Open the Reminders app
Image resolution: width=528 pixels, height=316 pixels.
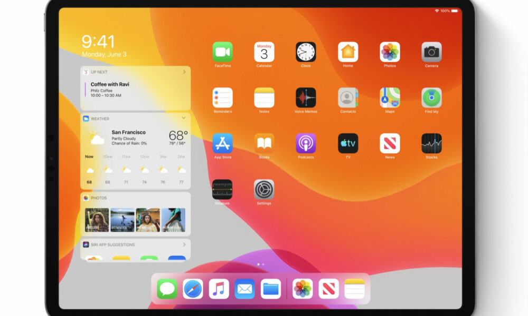click(223, 98)
